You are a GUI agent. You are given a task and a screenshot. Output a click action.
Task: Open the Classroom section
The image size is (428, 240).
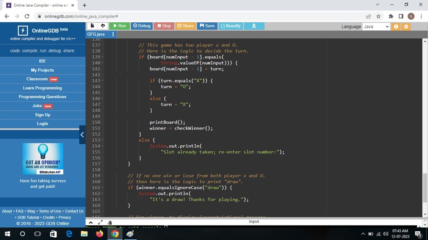[x=42, y=79]
